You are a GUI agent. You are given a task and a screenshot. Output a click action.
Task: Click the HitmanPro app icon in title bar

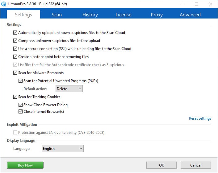pyautogui.click(x=4, y=4)
